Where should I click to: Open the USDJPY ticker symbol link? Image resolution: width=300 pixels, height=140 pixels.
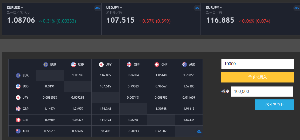click(x=112, y=8)
